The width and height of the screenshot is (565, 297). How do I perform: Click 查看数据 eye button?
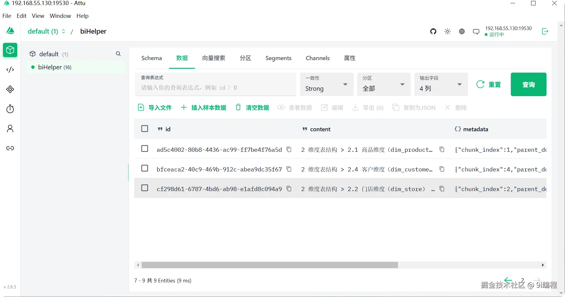pyautogui.click(x=295, y=107)
